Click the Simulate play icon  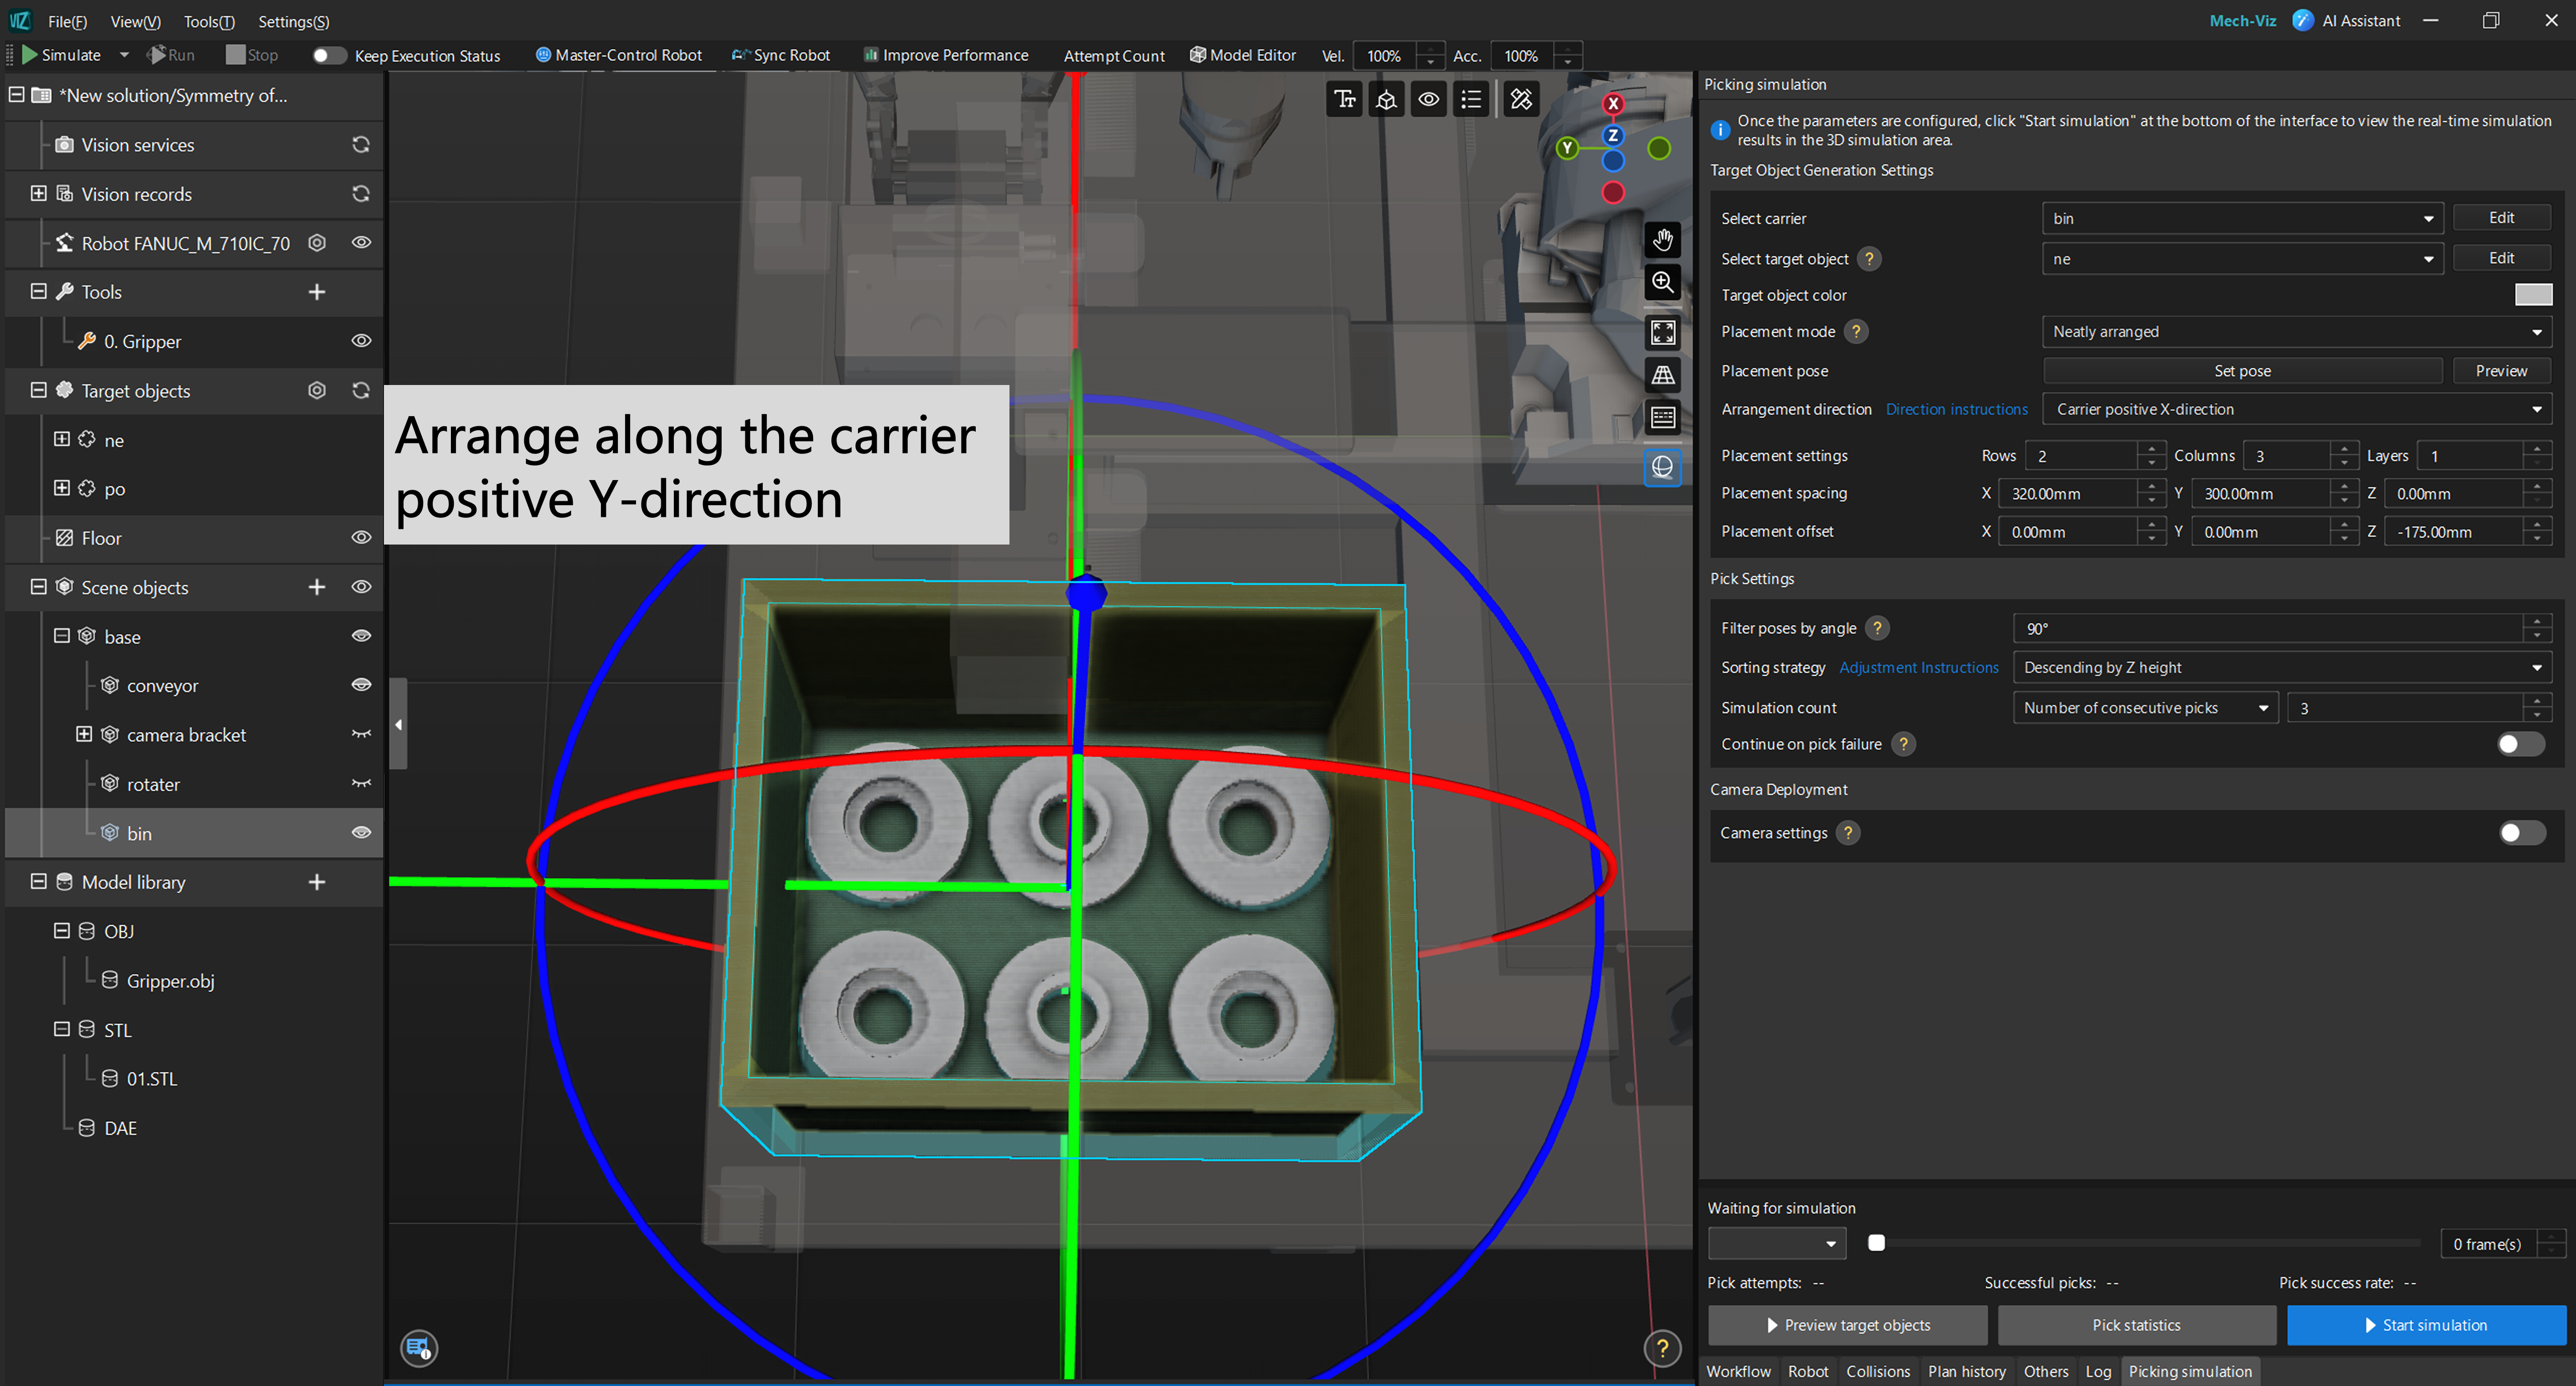(x=30, y=55)
